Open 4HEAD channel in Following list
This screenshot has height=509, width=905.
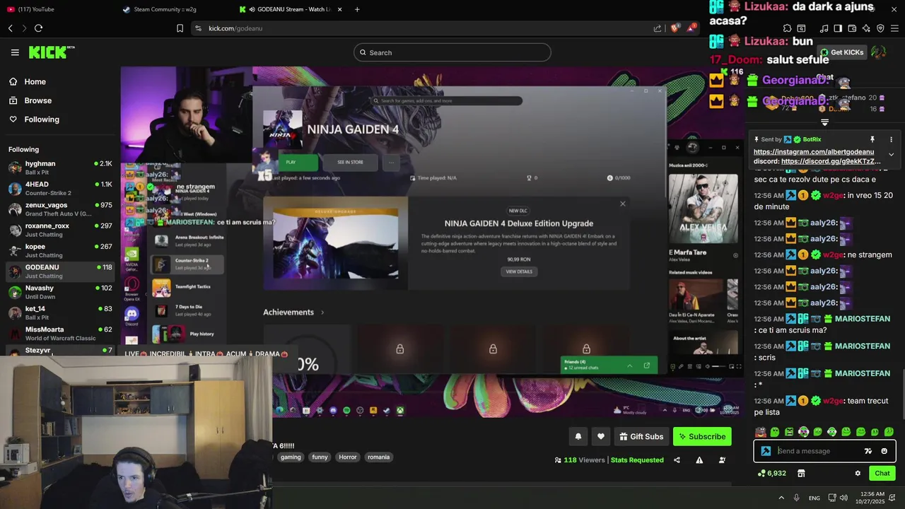coord(60,188)
